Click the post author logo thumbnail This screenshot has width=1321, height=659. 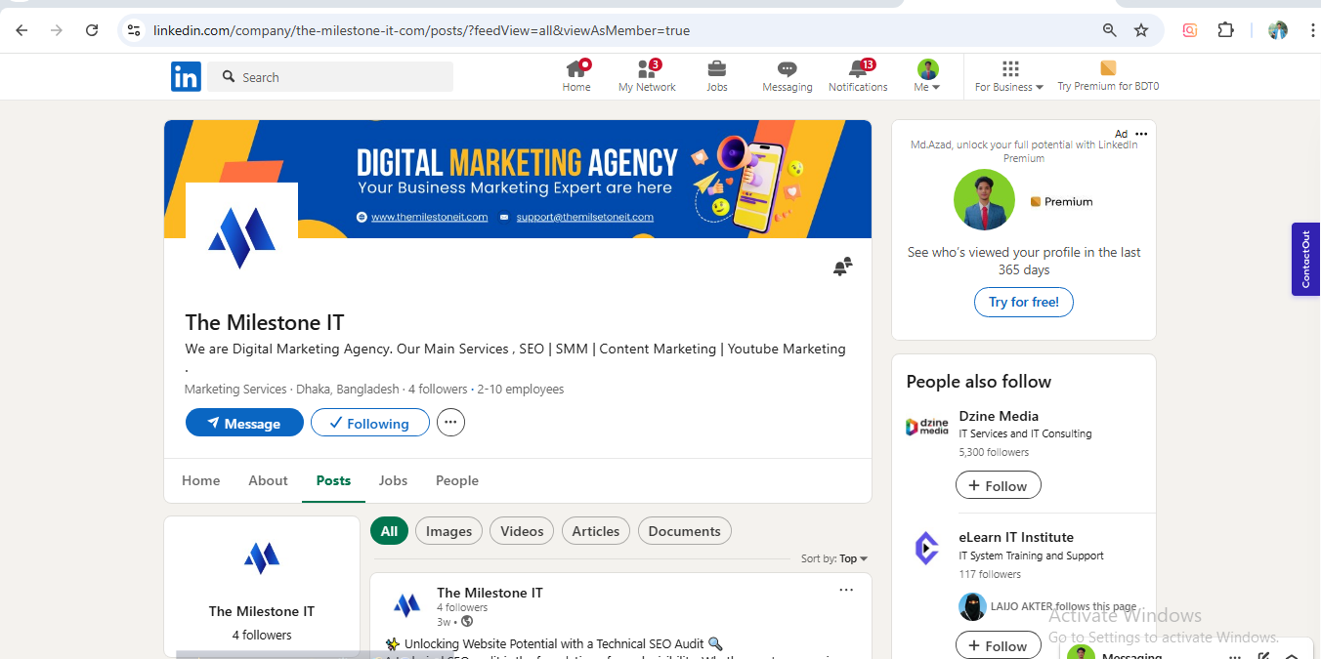click(406, 605)
